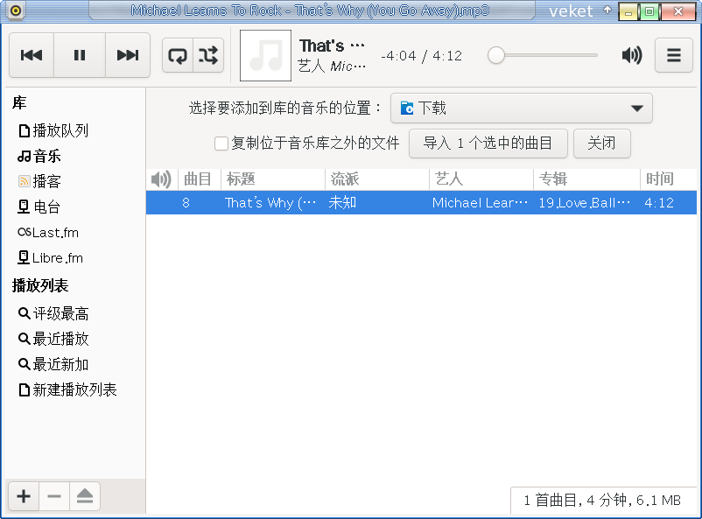Toggle repeat mode button
The height and width of the screenshot is (519, 702).
point(178,55)
